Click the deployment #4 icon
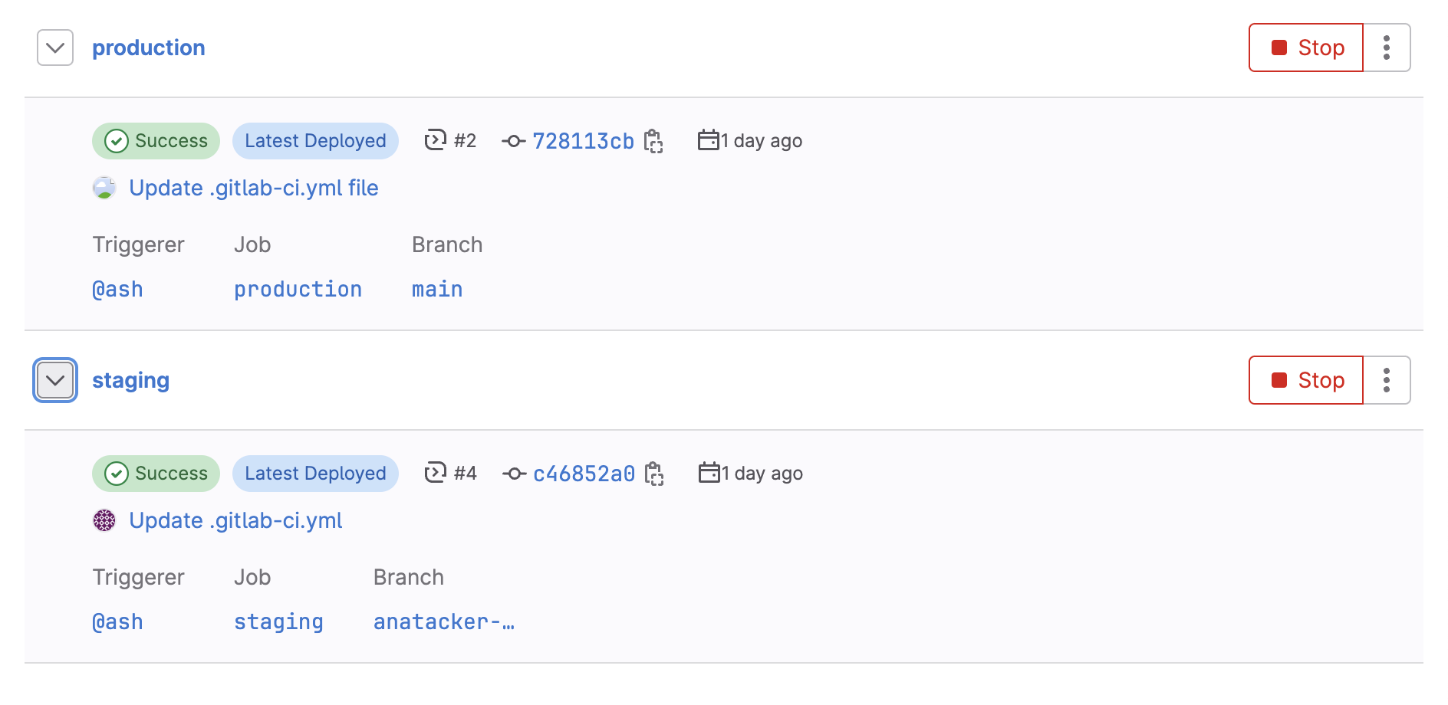This screenshot has height=705, width=1448. (x=436, y=473)
